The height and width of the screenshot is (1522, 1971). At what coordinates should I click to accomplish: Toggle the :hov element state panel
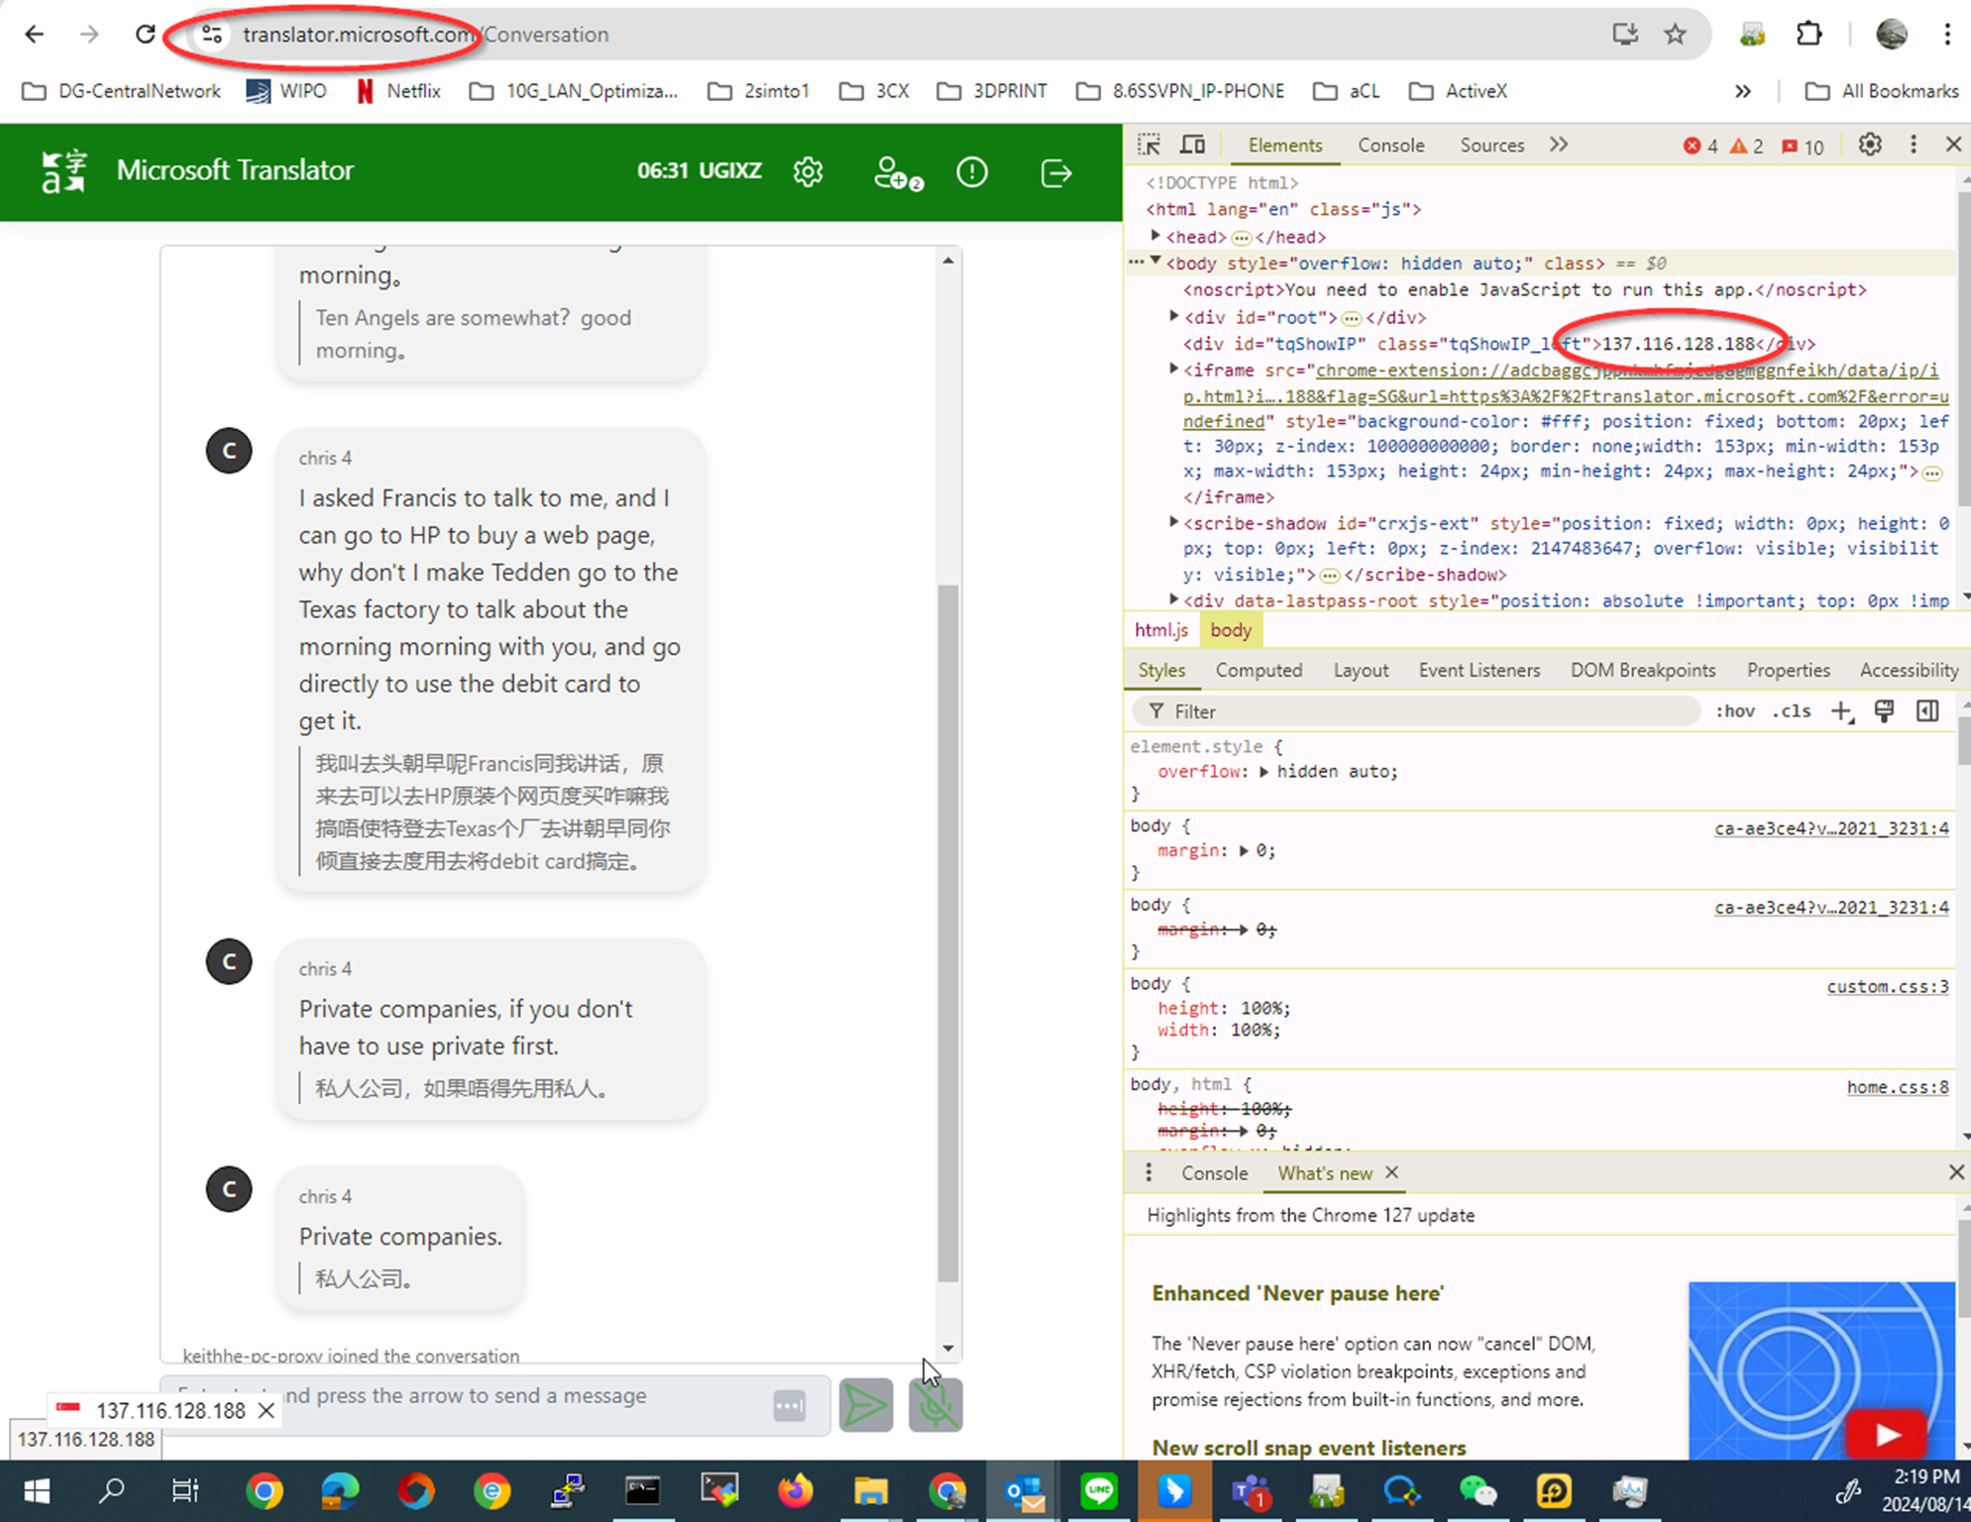[x=1735, y=711]
